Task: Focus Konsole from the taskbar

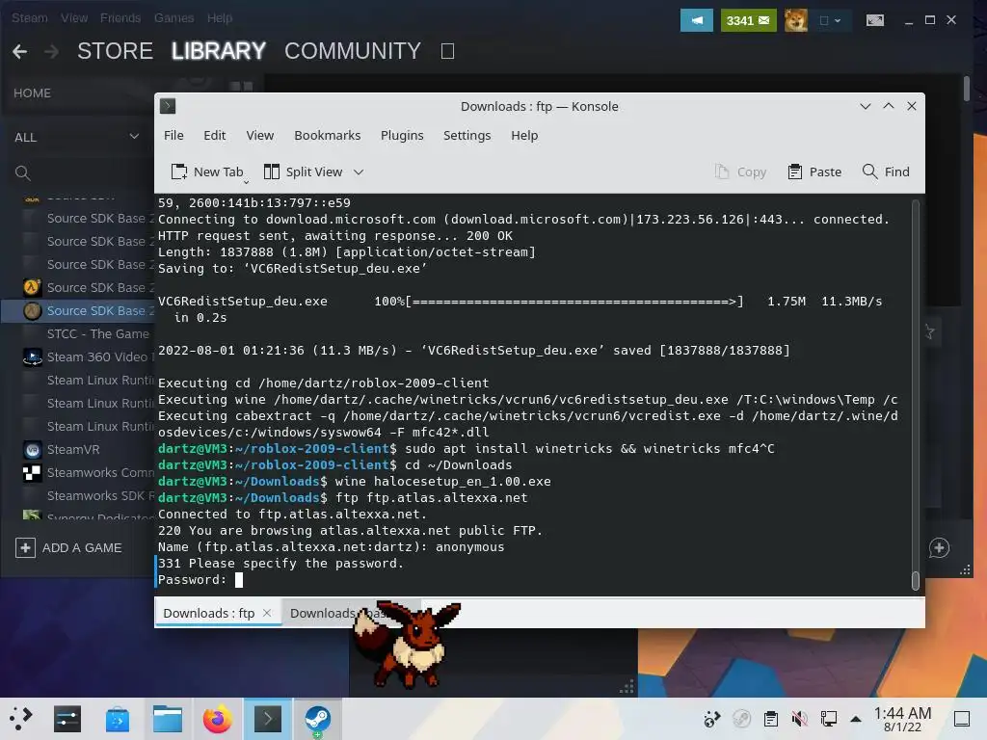Action: tap(268, 719)
